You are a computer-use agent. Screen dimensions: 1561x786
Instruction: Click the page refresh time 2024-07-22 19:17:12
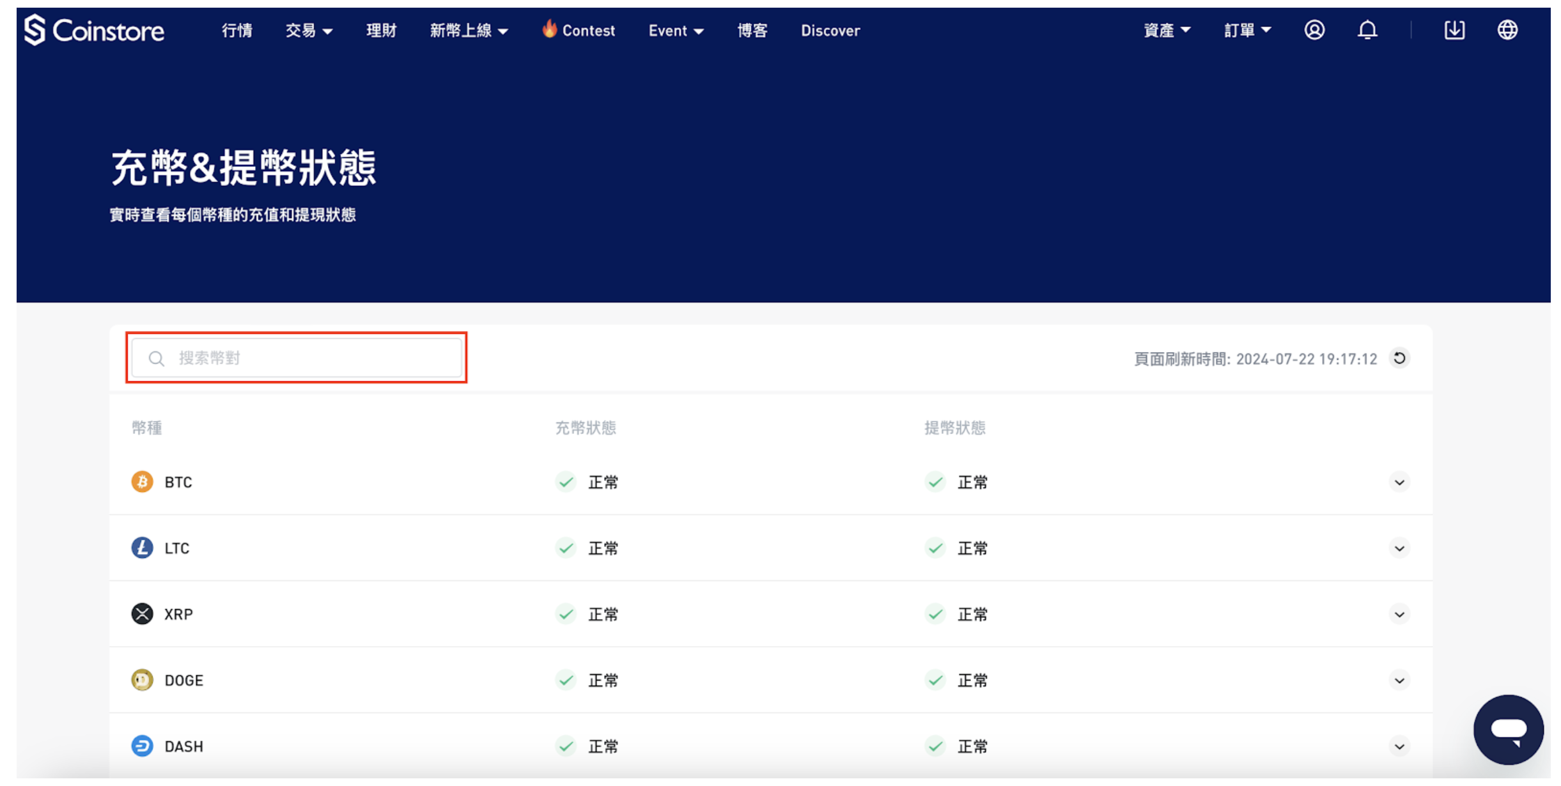(x=1307, y=359)
